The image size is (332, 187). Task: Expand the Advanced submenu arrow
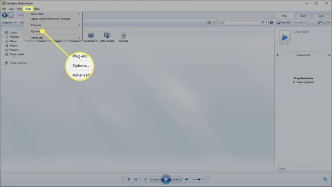click(x=79, y=38)
